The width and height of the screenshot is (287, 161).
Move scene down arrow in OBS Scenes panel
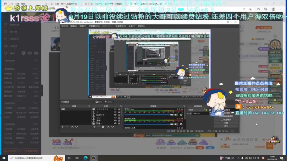coord(76,127)
